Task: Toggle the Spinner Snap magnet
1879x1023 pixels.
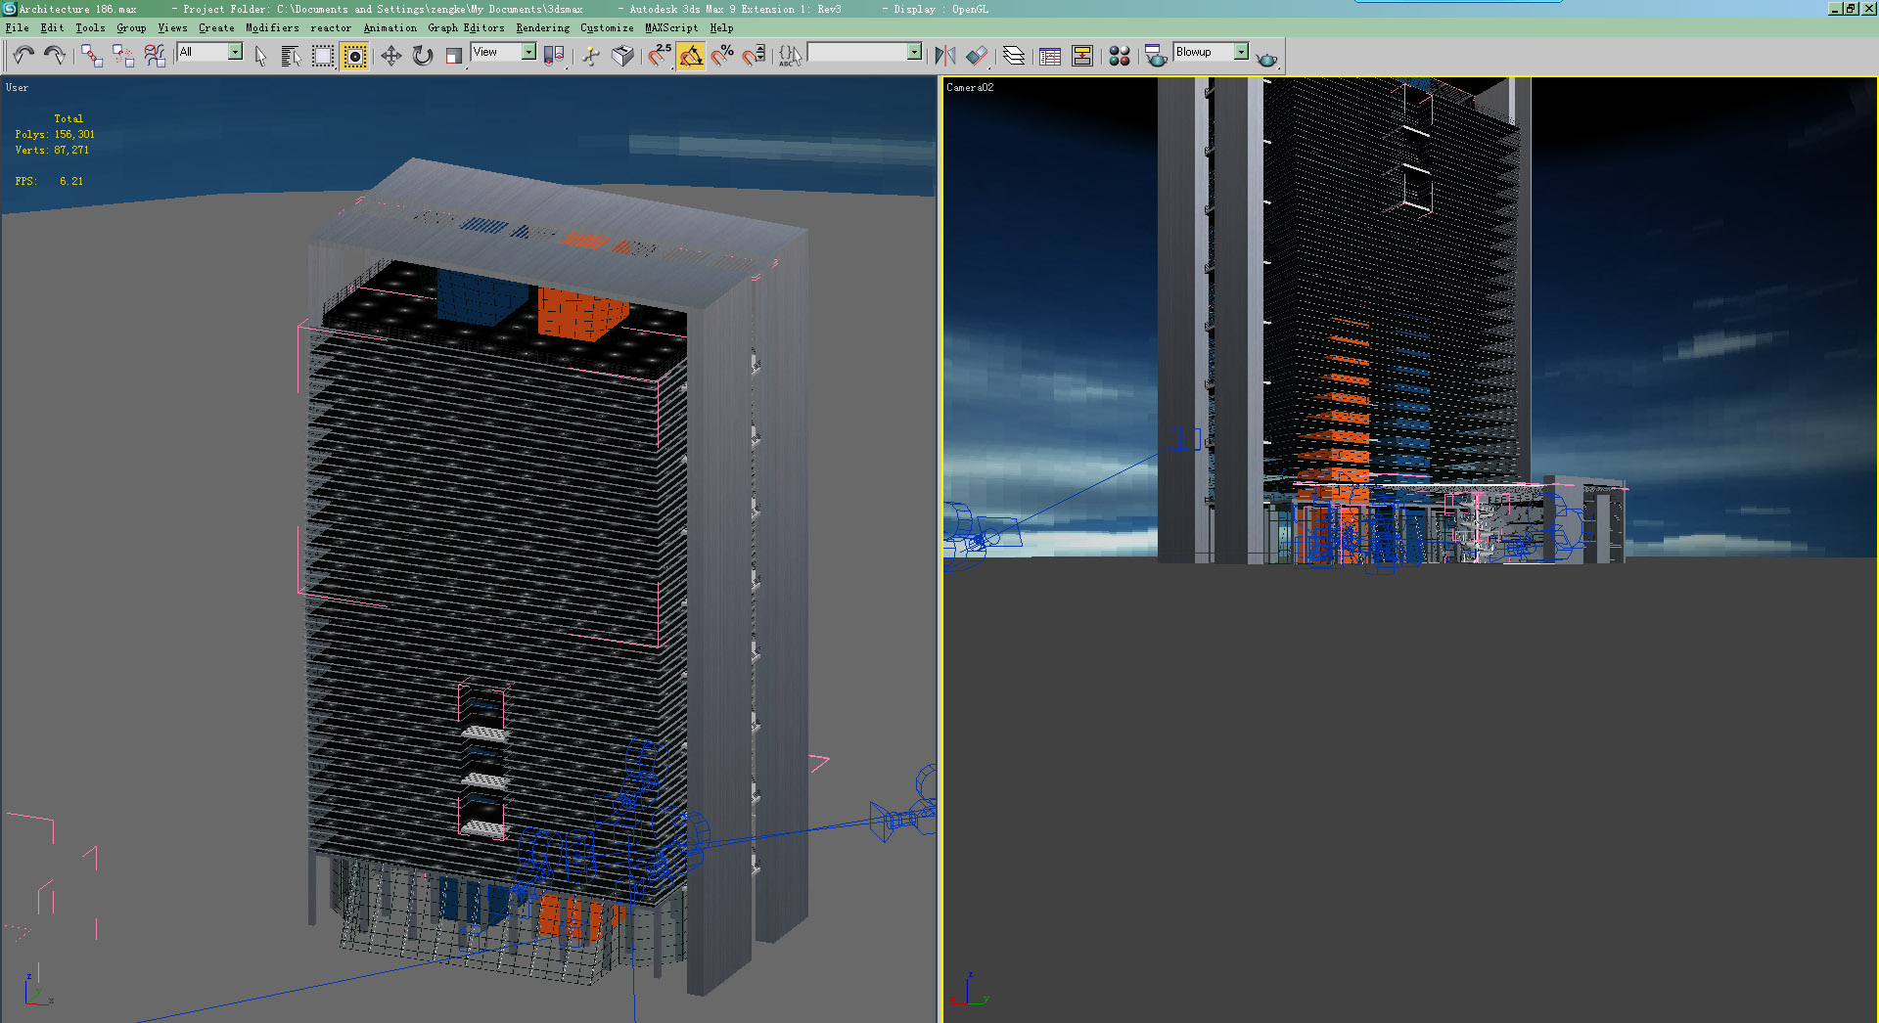Action: (x=754, y=55)
